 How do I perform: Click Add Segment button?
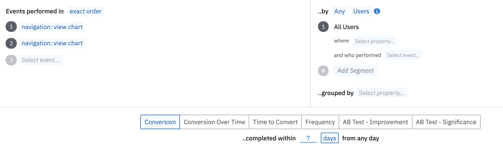(x=355, y=71)
